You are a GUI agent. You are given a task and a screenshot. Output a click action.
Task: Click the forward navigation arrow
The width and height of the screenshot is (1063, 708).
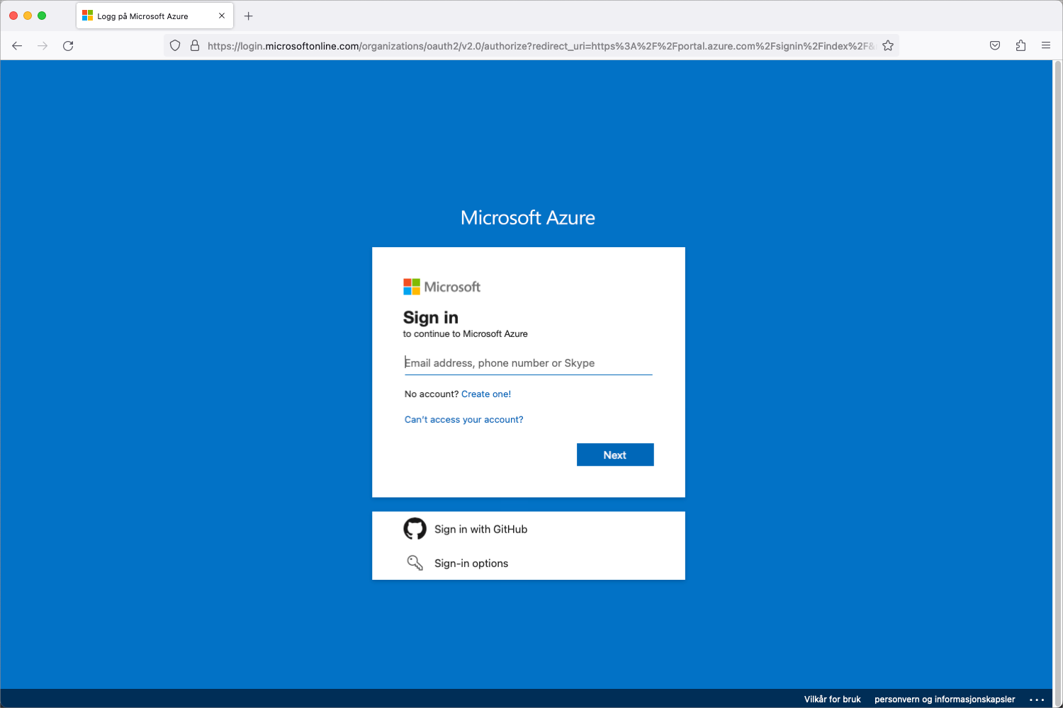[43, 45]
